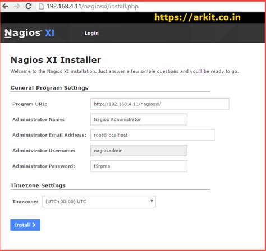Click the Administrator Username label
Screen dimensions: 266x251
click(44, 151)
